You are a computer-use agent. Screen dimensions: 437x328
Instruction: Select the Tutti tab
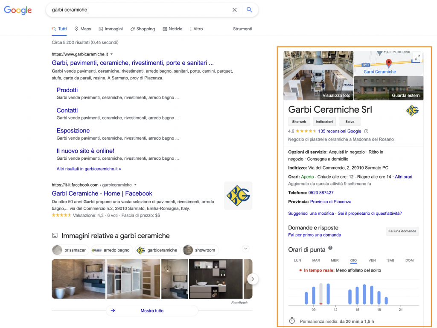tap(59, 29)
